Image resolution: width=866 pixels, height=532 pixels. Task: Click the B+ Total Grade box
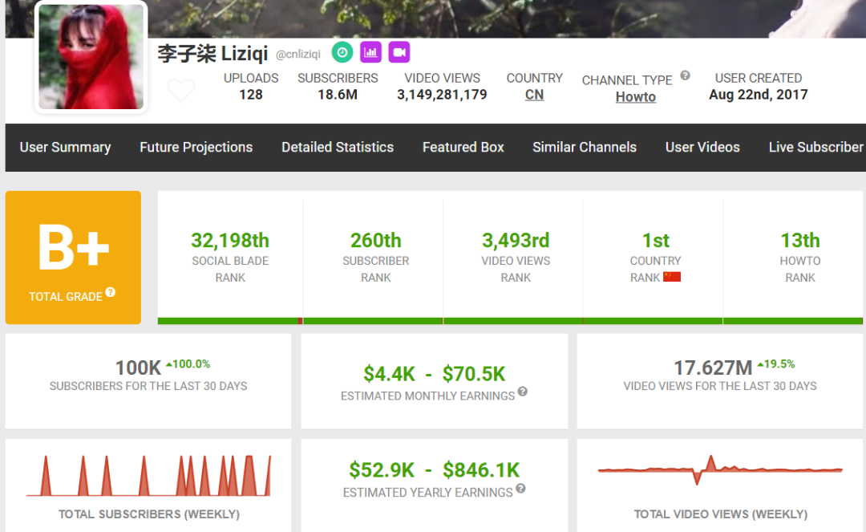pos(74,258)
